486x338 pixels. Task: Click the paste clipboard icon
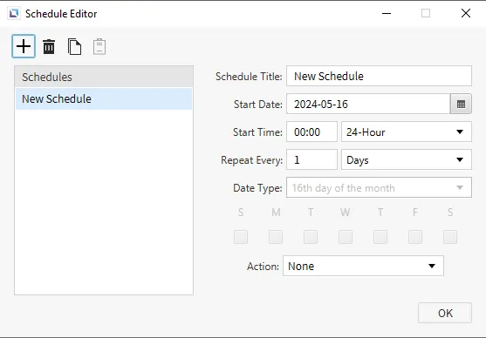coord(99,46)
